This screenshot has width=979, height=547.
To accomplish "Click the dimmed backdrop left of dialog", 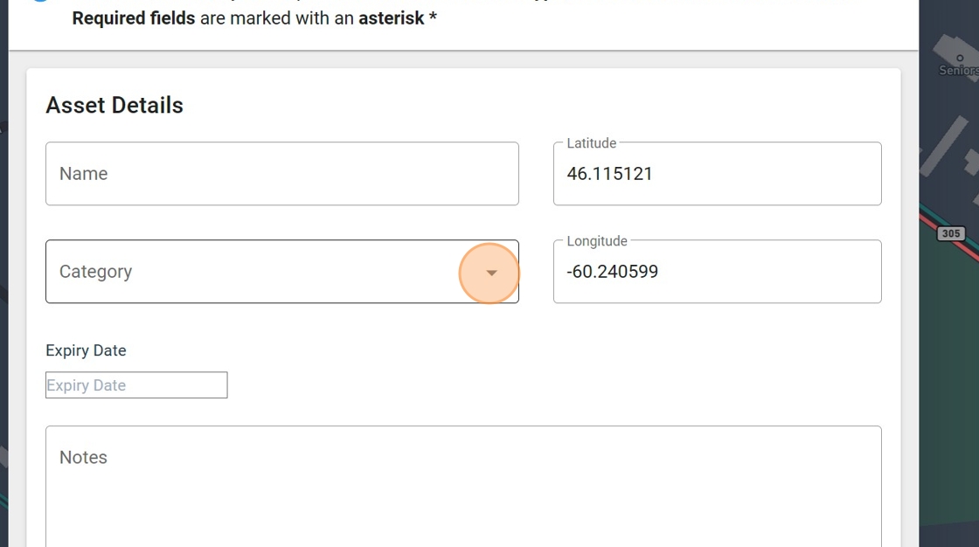I will [3, 262].
